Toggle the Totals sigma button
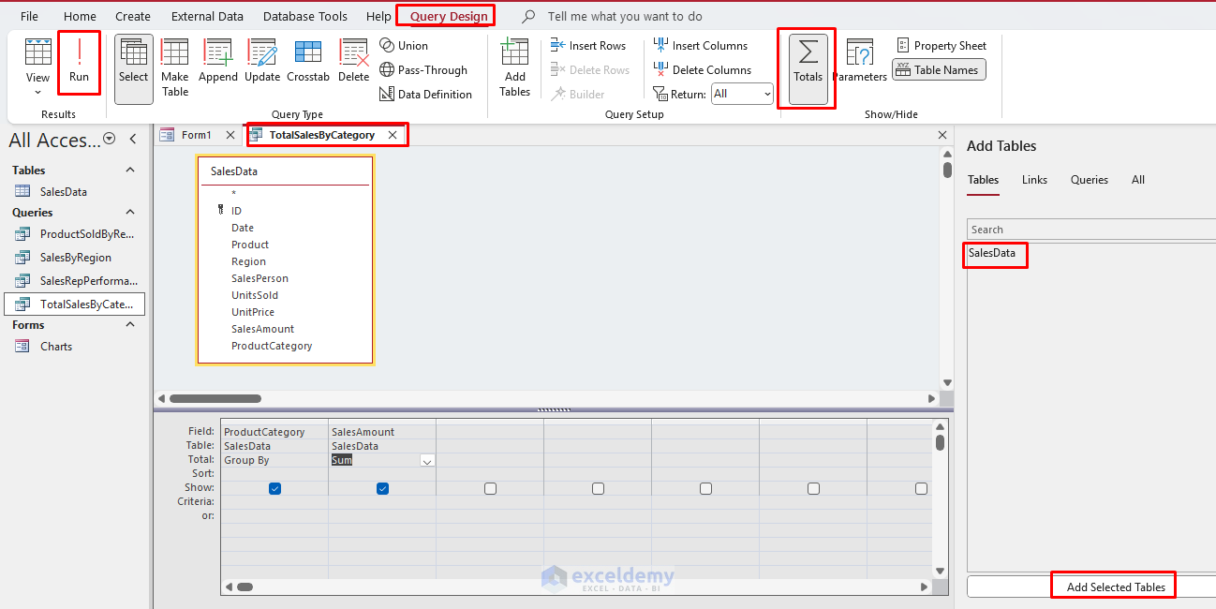 pos(808,68)
